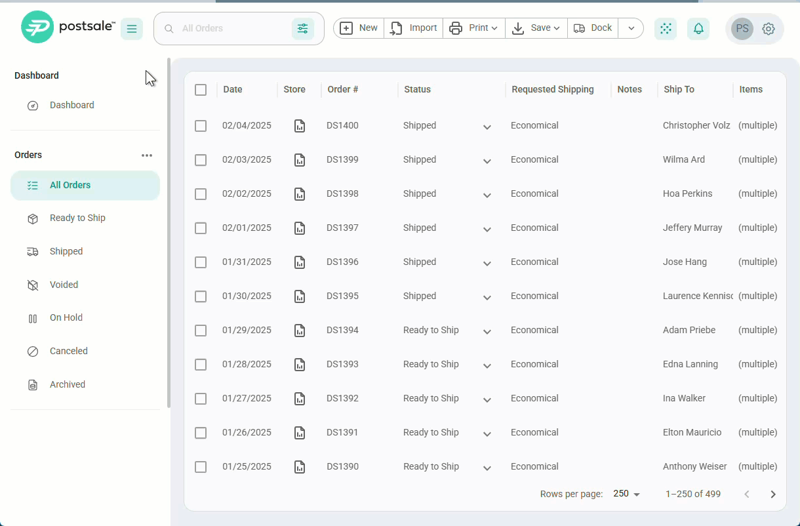Viewport: 800px width, 526px height.
Task: Go to the next page with the right arrow
Action: point(773,494)
